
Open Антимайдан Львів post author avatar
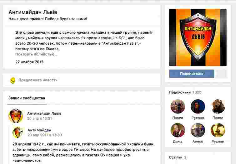pyautogui.click(x=16, y=116)
